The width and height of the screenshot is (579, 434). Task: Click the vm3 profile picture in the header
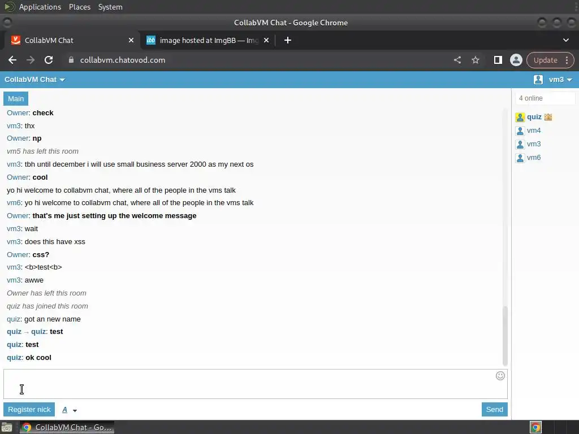538,80
